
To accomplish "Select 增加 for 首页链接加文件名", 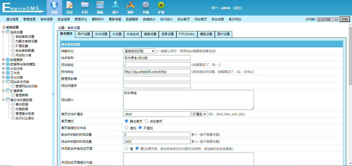I will (x=126, y=127).
